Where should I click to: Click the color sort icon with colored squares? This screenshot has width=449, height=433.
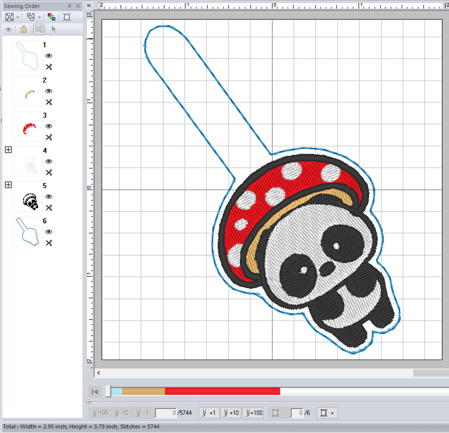click(x=52, y=17)
